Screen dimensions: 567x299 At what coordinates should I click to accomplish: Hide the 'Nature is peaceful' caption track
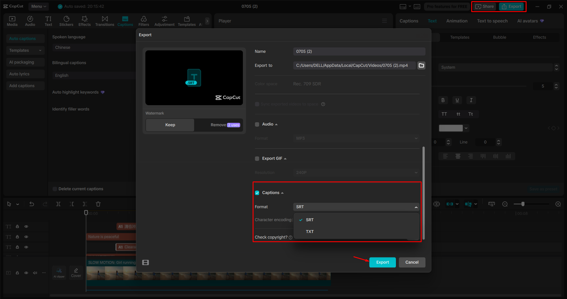26,237
